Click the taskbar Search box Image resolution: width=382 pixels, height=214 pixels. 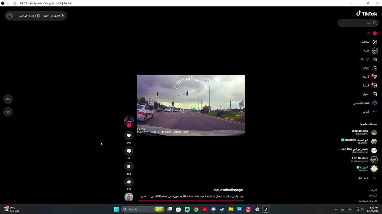tap(144, 209)
